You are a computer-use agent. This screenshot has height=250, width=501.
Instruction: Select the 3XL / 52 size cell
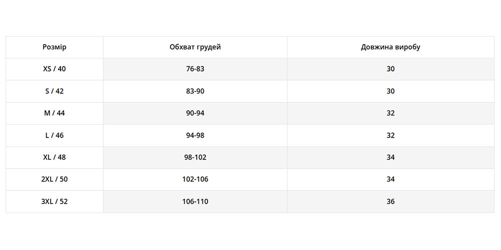55,201
